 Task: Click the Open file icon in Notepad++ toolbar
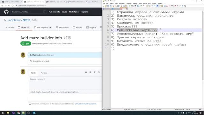[x=106, y=6]
